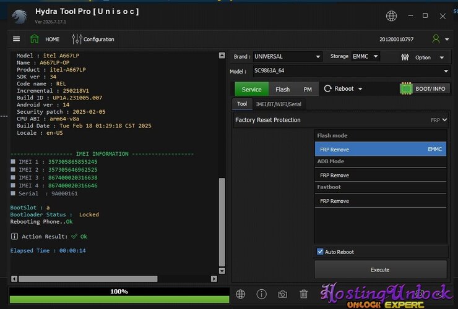The image size is (458, 309).
Task: Click the BOOT/INFO chip icon
Action: [406, 89]
